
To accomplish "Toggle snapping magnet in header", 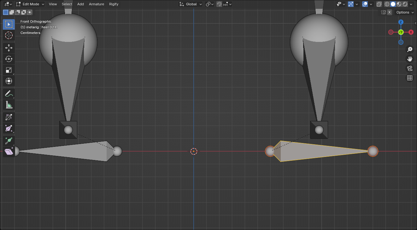I will 219,4.
